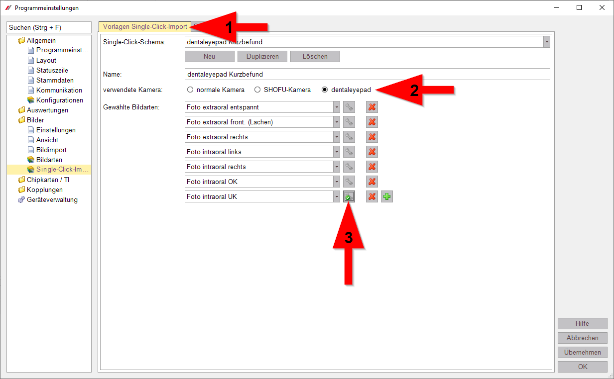Open Bildimport under Bilder
The width and height of the screenshot is (614, 379).
(51, 150)
